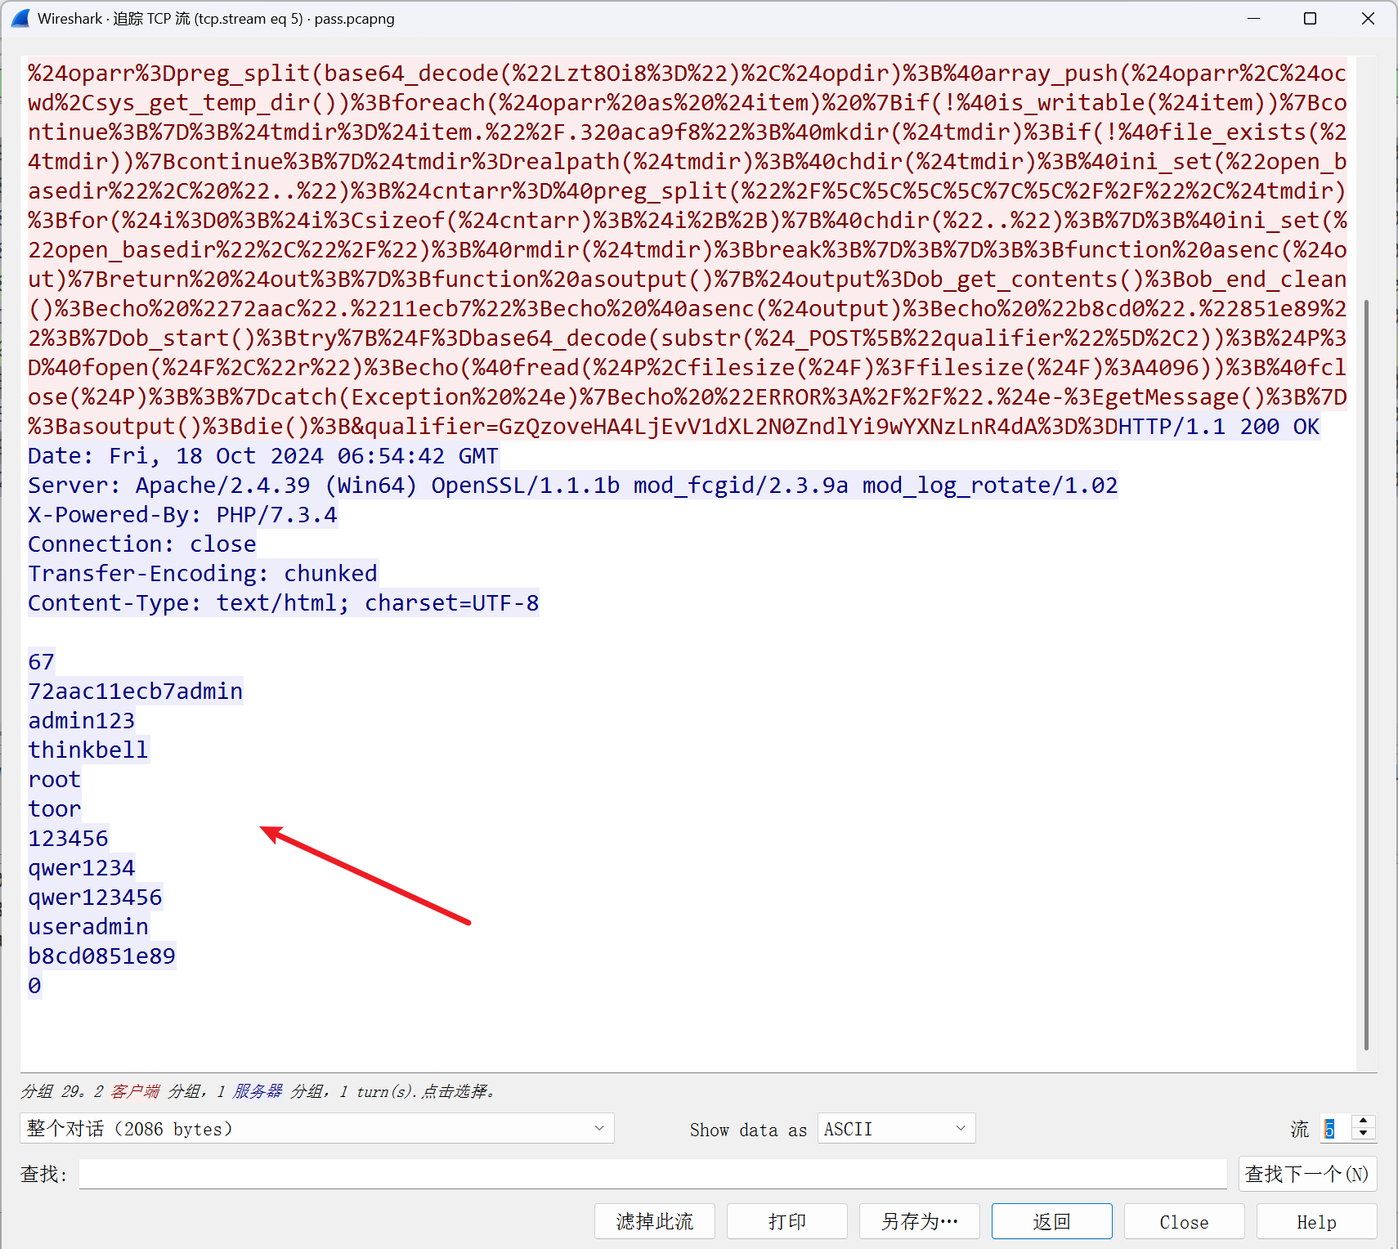The height and width of the screenshot is (1249, 1398).
Task: Click the Help button
Action: 1316,1221
